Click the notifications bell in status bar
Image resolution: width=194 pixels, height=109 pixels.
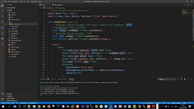point(192,103)
